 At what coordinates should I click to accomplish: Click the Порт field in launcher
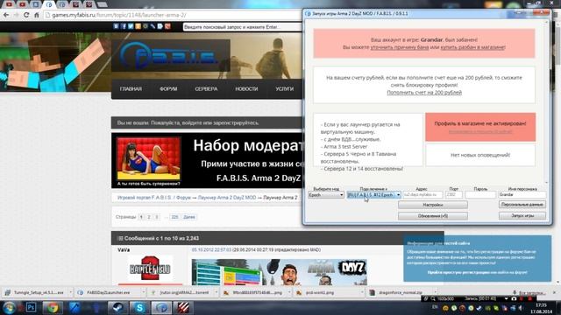pyautogui.click(x=454, y=195)
